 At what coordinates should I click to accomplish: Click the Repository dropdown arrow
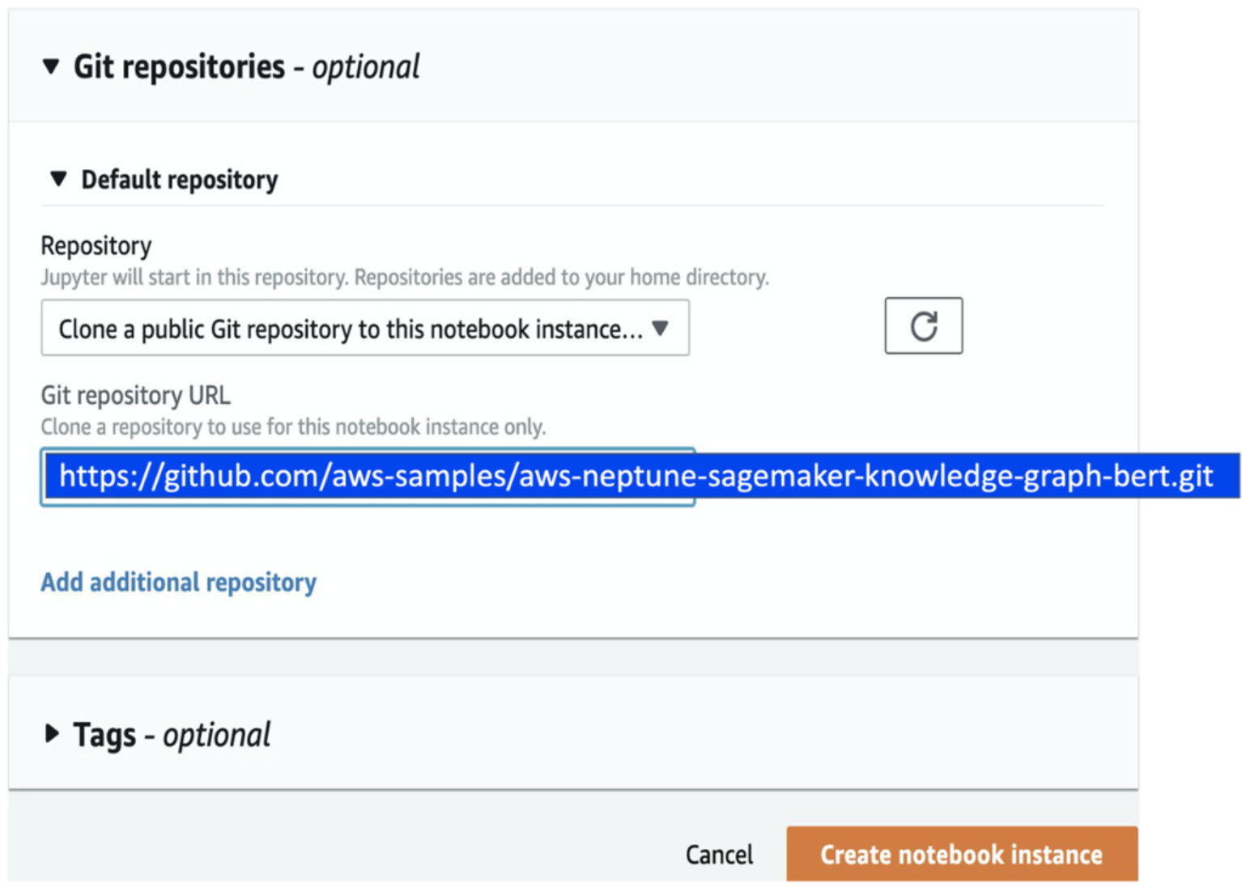[x=661, y=328]
